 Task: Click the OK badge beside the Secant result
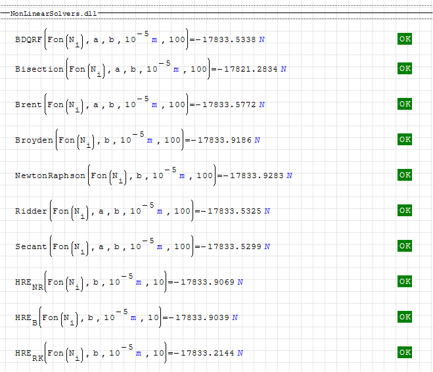click(x=405, y=246)
